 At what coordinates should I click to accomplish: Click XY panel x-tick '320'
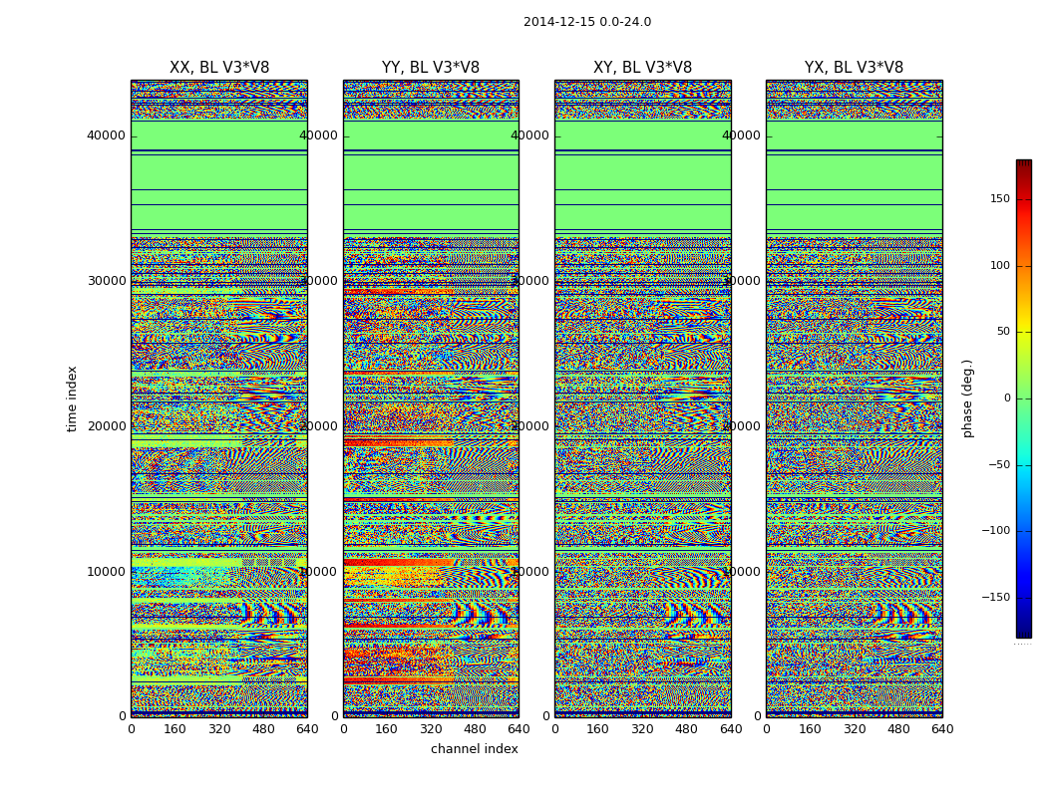click(642, 729)
